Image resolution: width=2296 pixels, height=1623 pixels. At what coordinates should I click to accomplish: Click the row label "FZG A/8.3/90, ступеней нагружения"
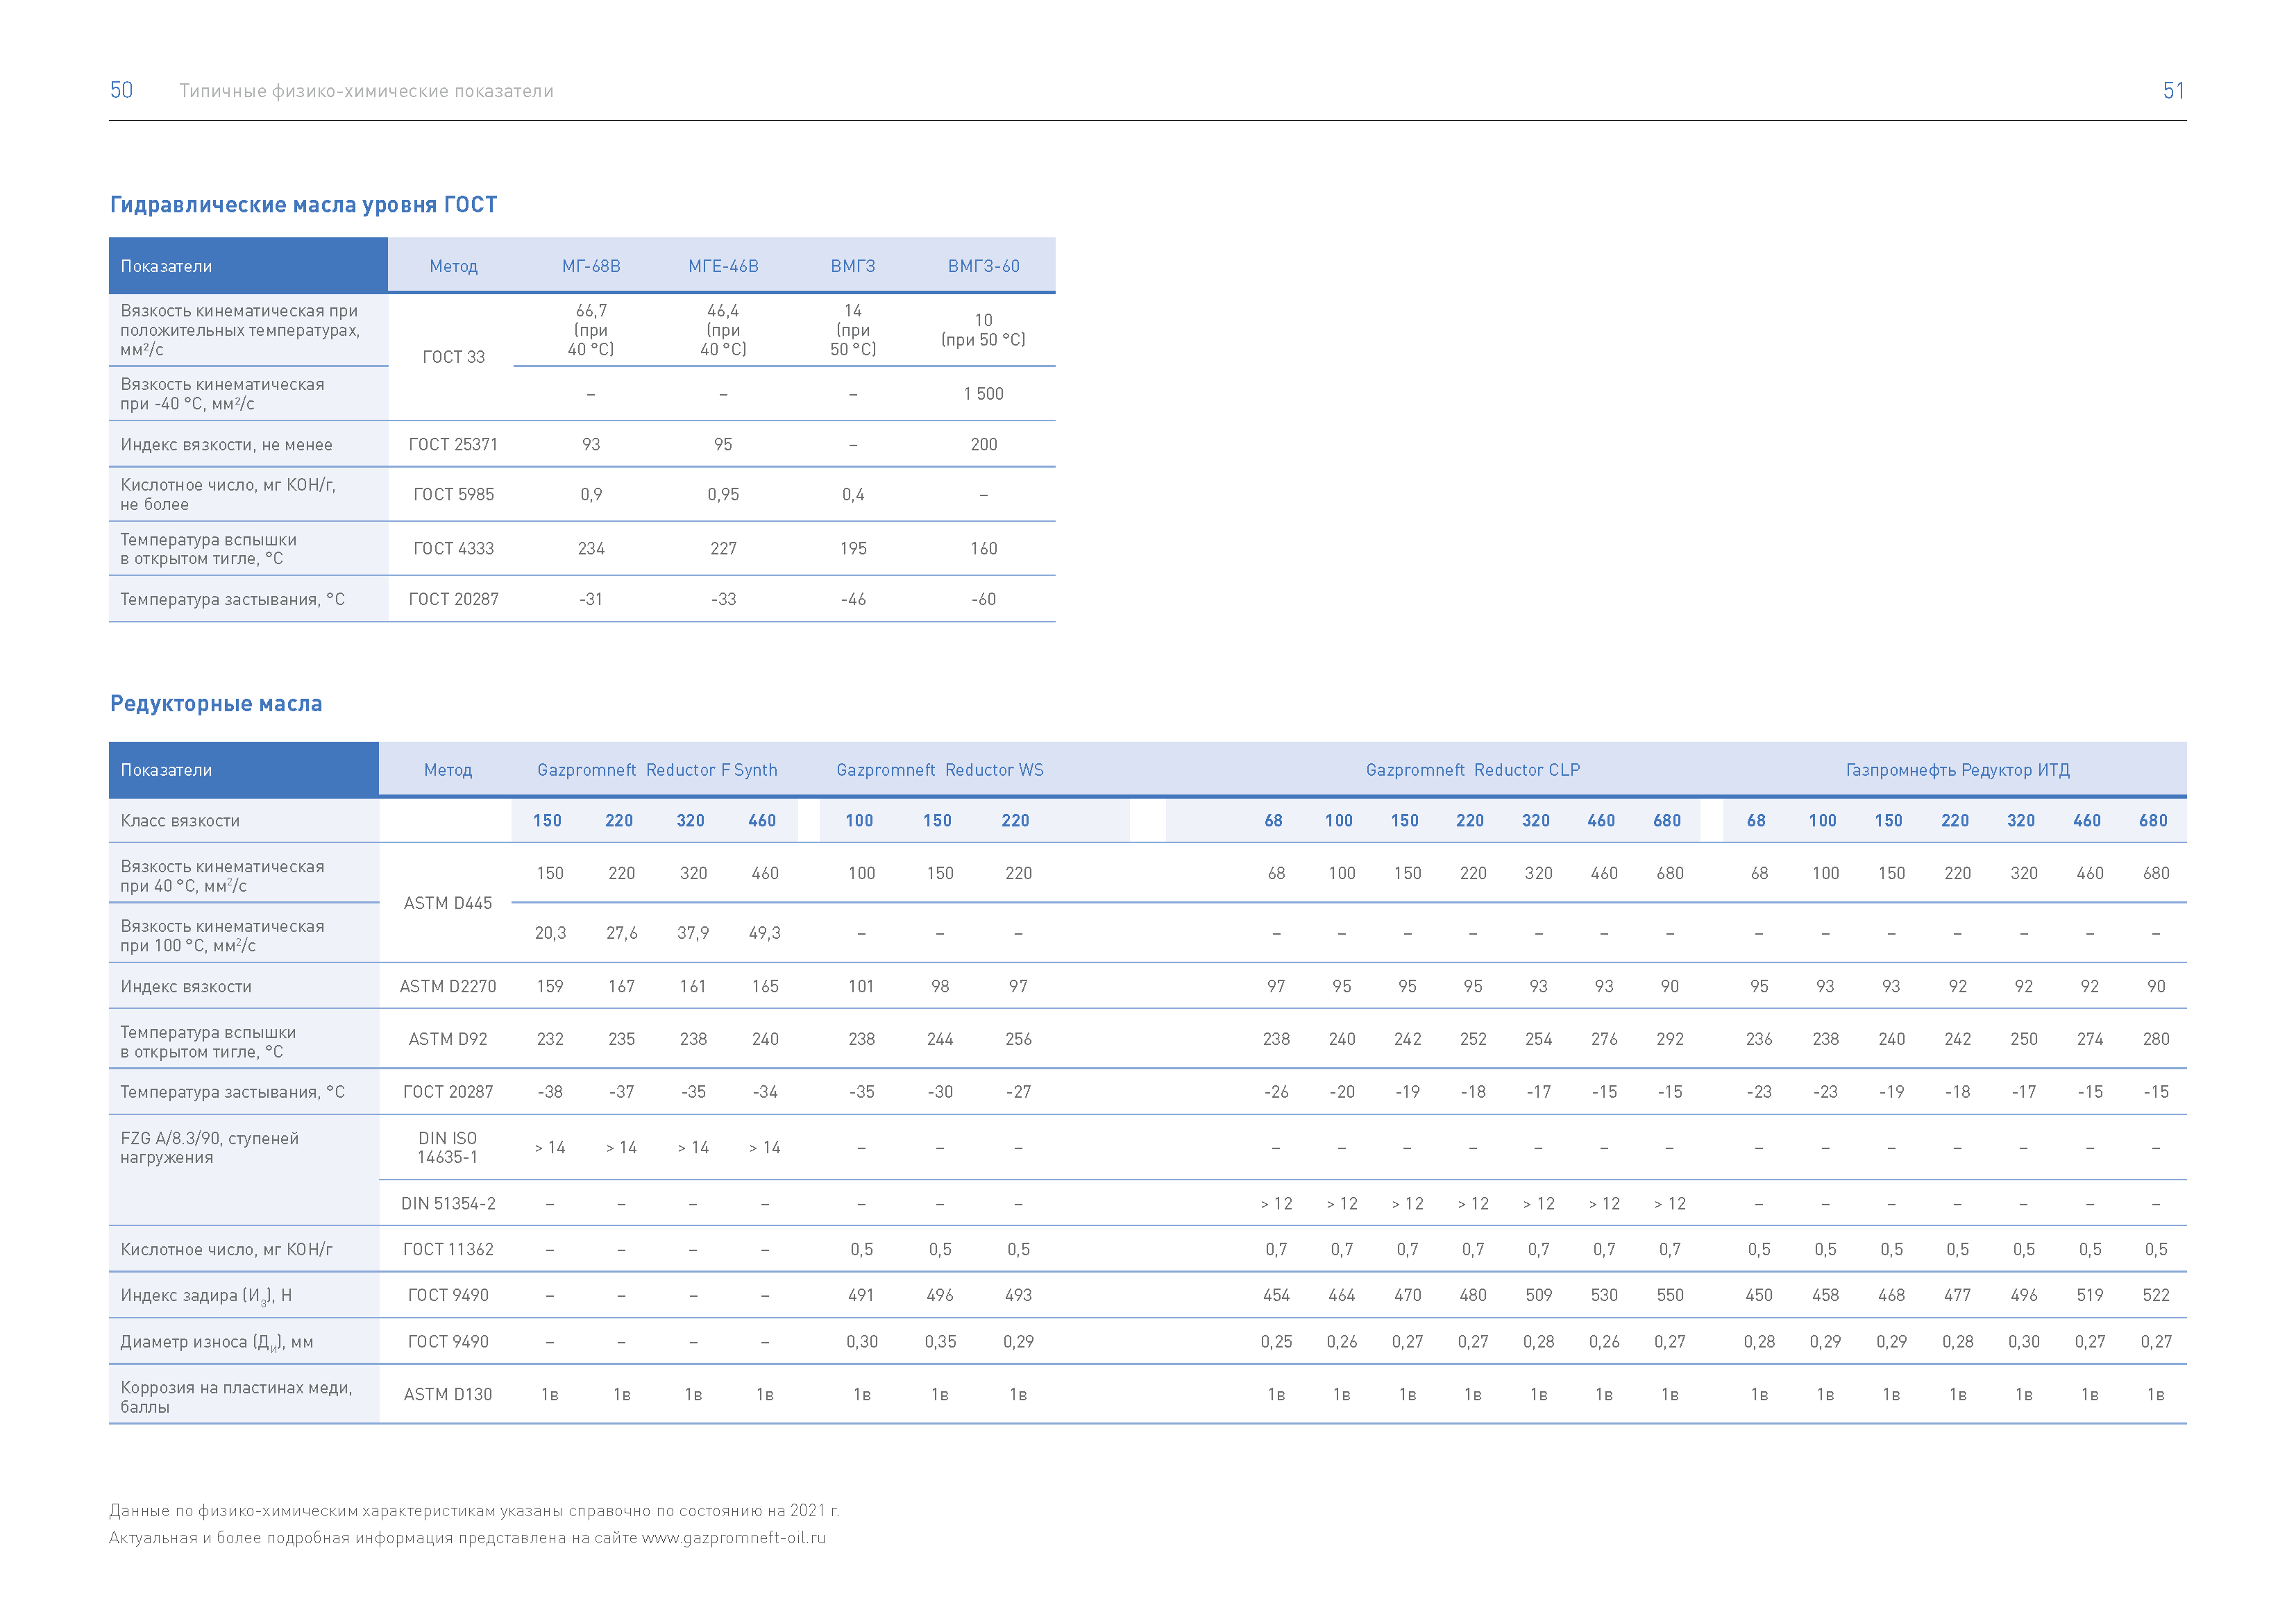(210, 1148)
